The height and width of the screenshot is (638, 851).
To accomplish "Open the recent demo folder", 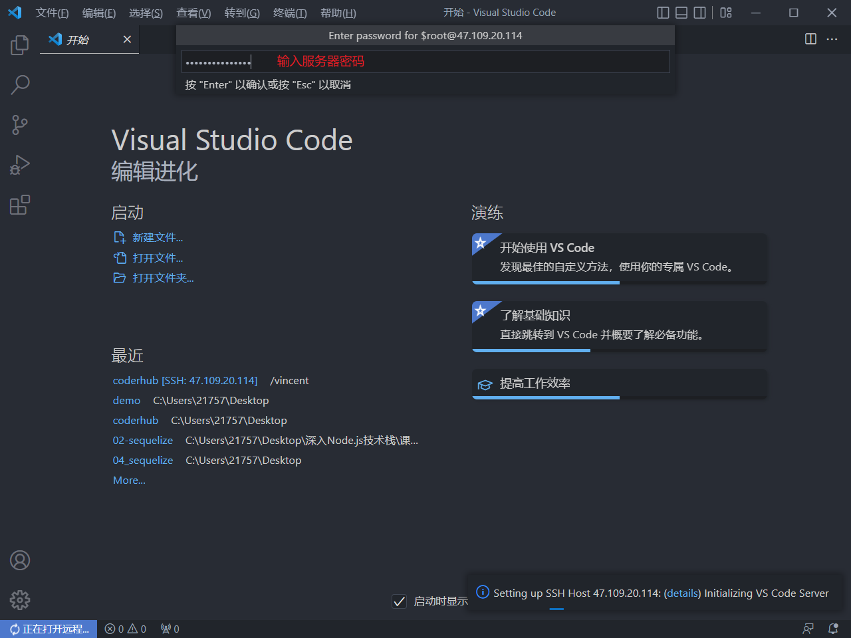I will pyautogui.click(x=126, y=400).
